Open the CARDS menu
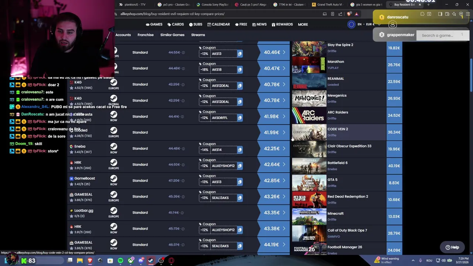This screenshot has height=266, width=473. click(176, 24)
